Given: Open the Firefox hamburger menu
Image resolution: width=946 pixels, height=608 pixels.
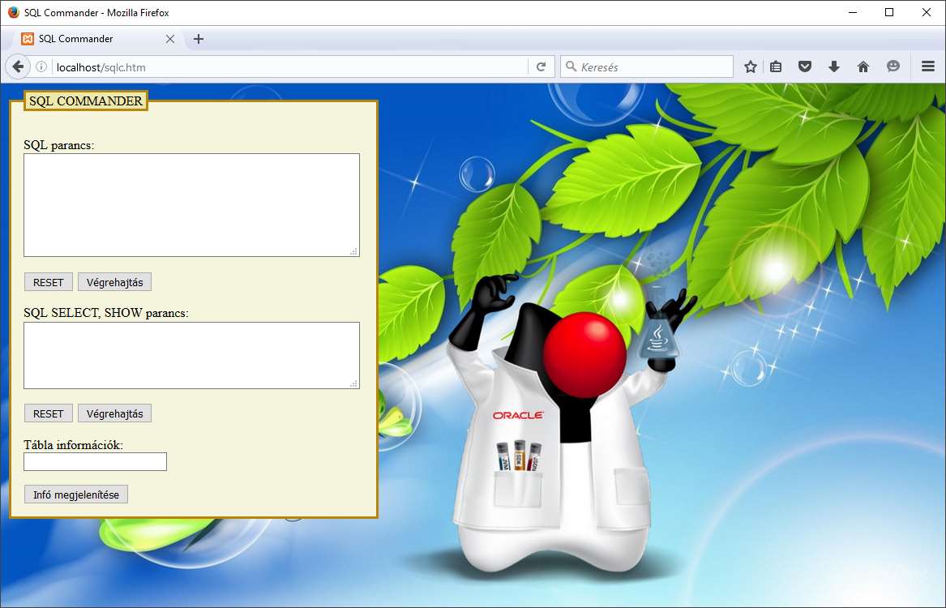Looking at the screenshot, I should [928, 67].
